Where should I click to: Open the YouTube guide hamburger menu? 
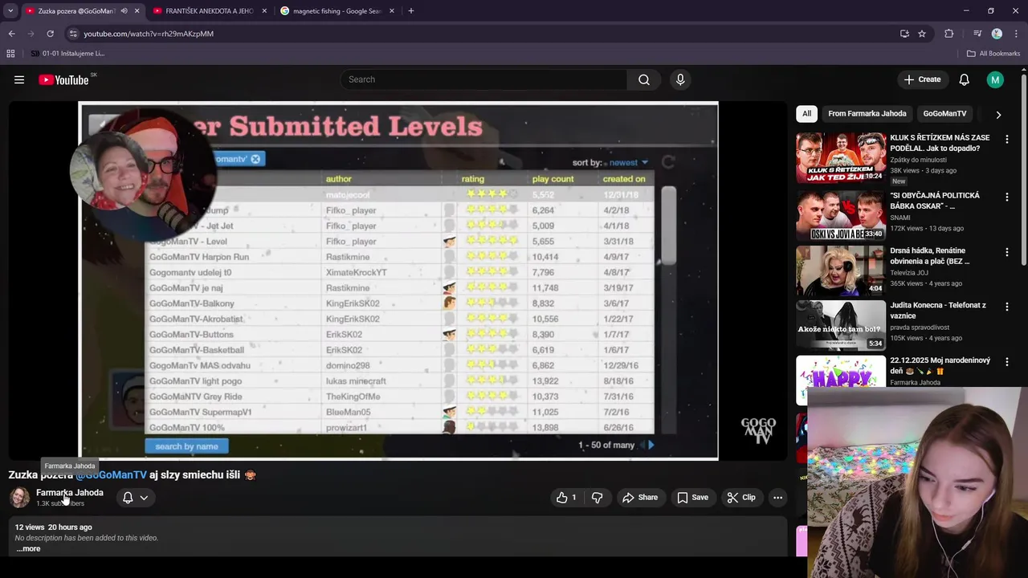19,79
